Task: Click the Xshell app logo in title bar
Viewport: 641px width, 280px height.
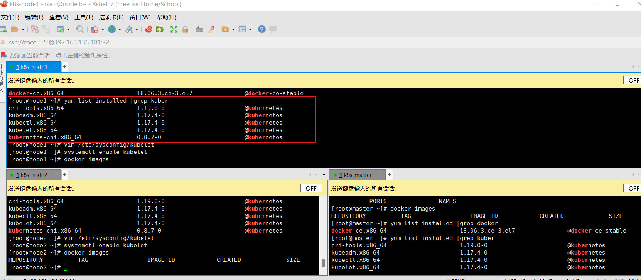Action: pyautogui.click(x=4, y=4)
